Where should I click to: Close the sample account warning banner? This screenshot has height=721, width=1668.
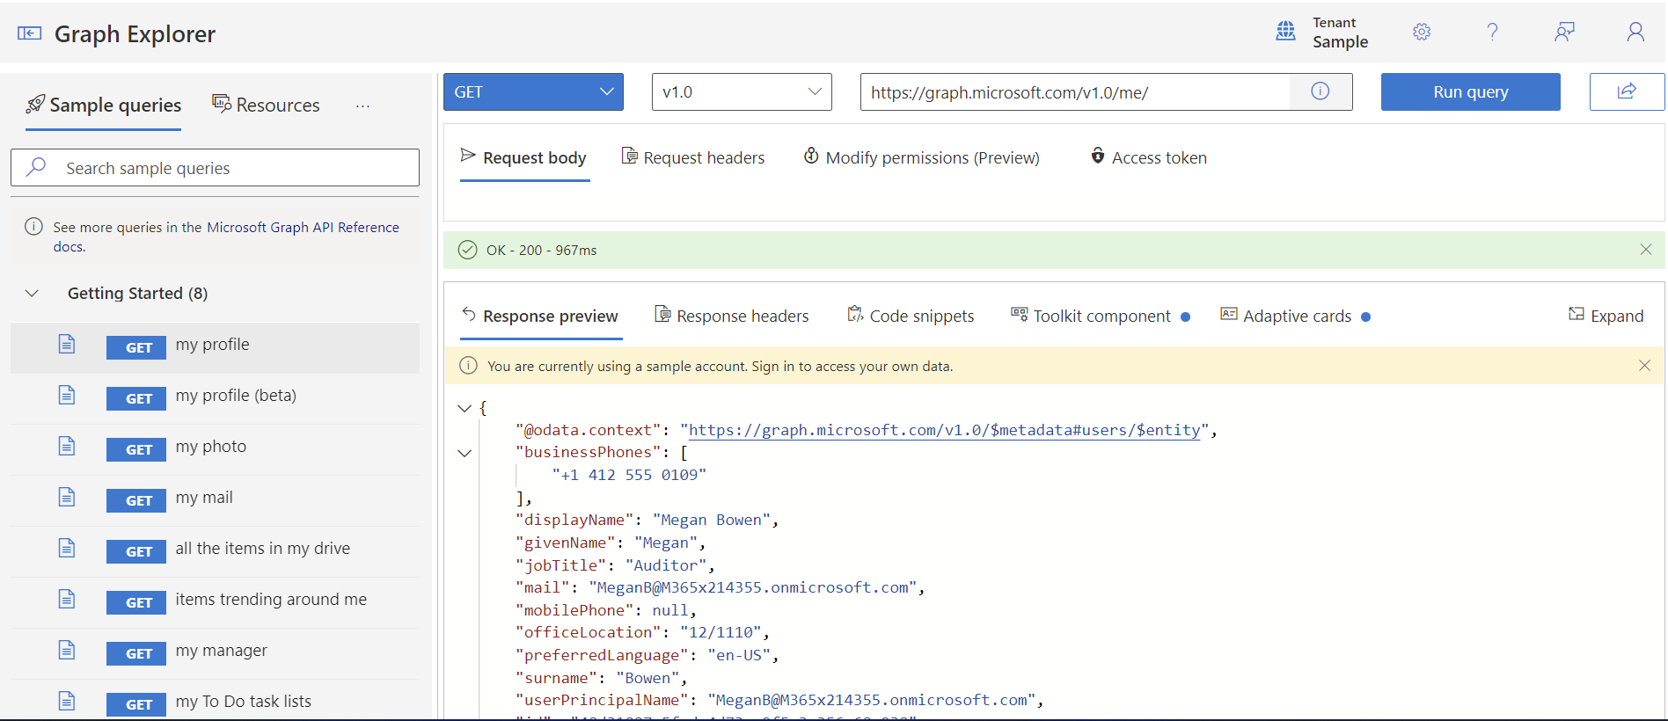click(1644, 366)
